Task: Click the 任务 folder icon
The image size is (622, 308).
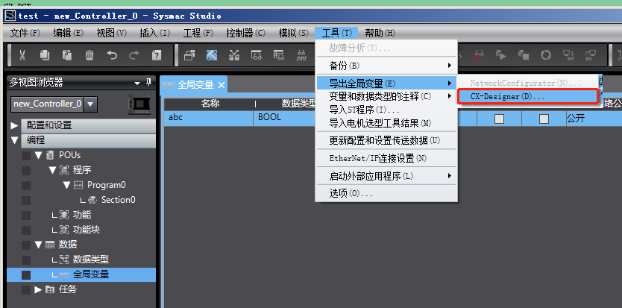Action: [x=50, y=290]
